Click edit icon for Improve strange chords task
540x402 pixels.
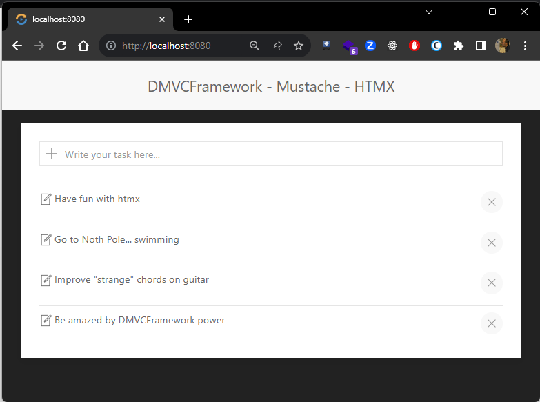[46, 280]
